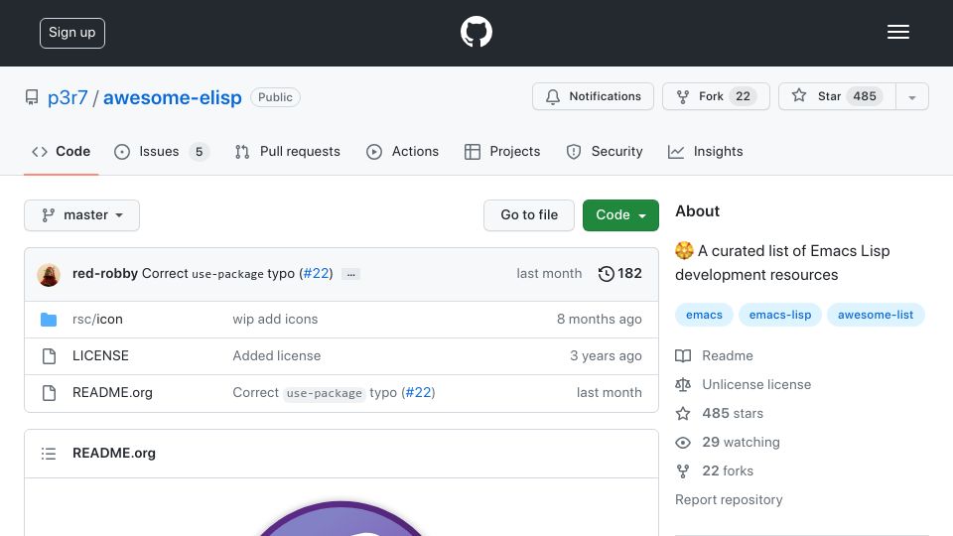This screenshot has height=536, width=953.
Task: View the 182 commits history
Action: 619,274
